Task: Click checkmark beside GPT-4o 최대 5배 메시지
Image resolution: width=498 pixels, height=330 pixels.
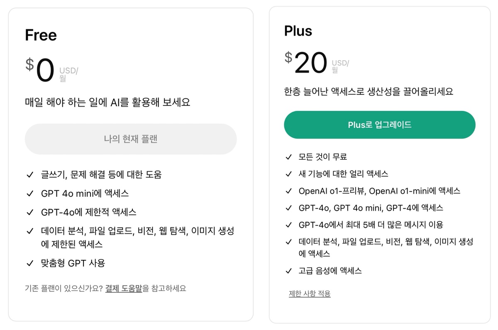Action: click(x=288, y=225)
